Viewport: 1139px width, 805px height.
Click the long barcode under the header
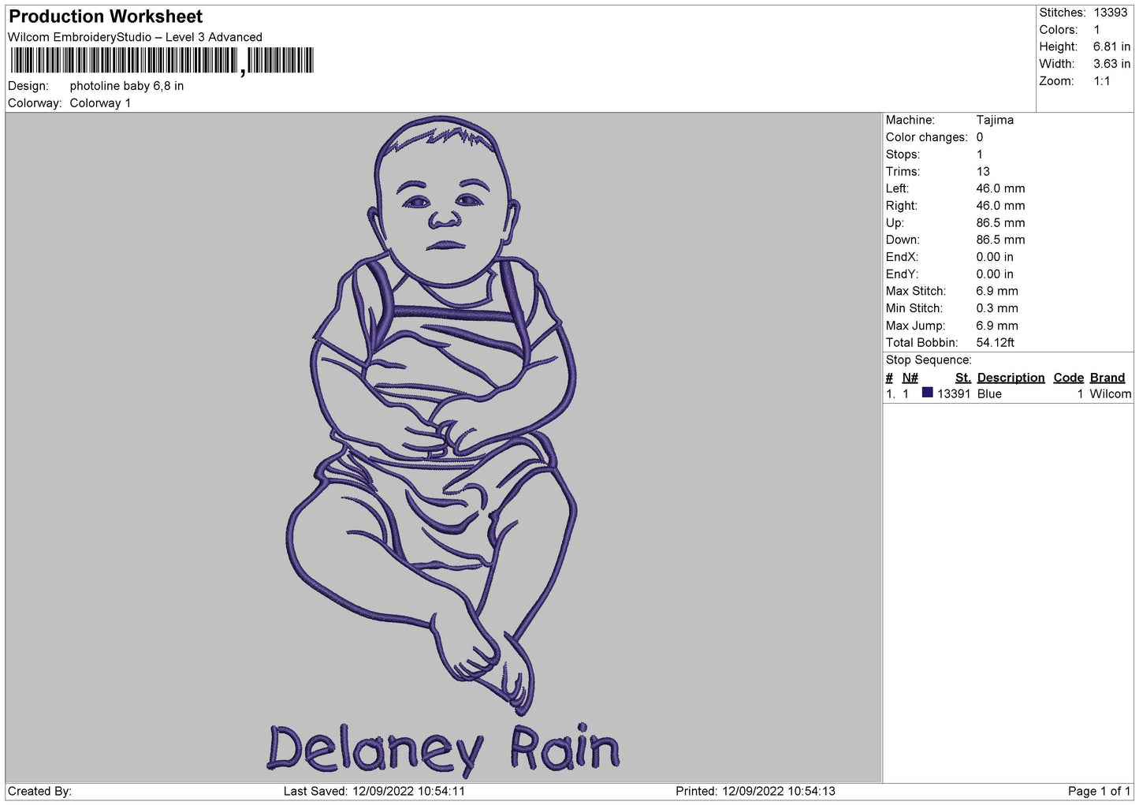[124, 61]
